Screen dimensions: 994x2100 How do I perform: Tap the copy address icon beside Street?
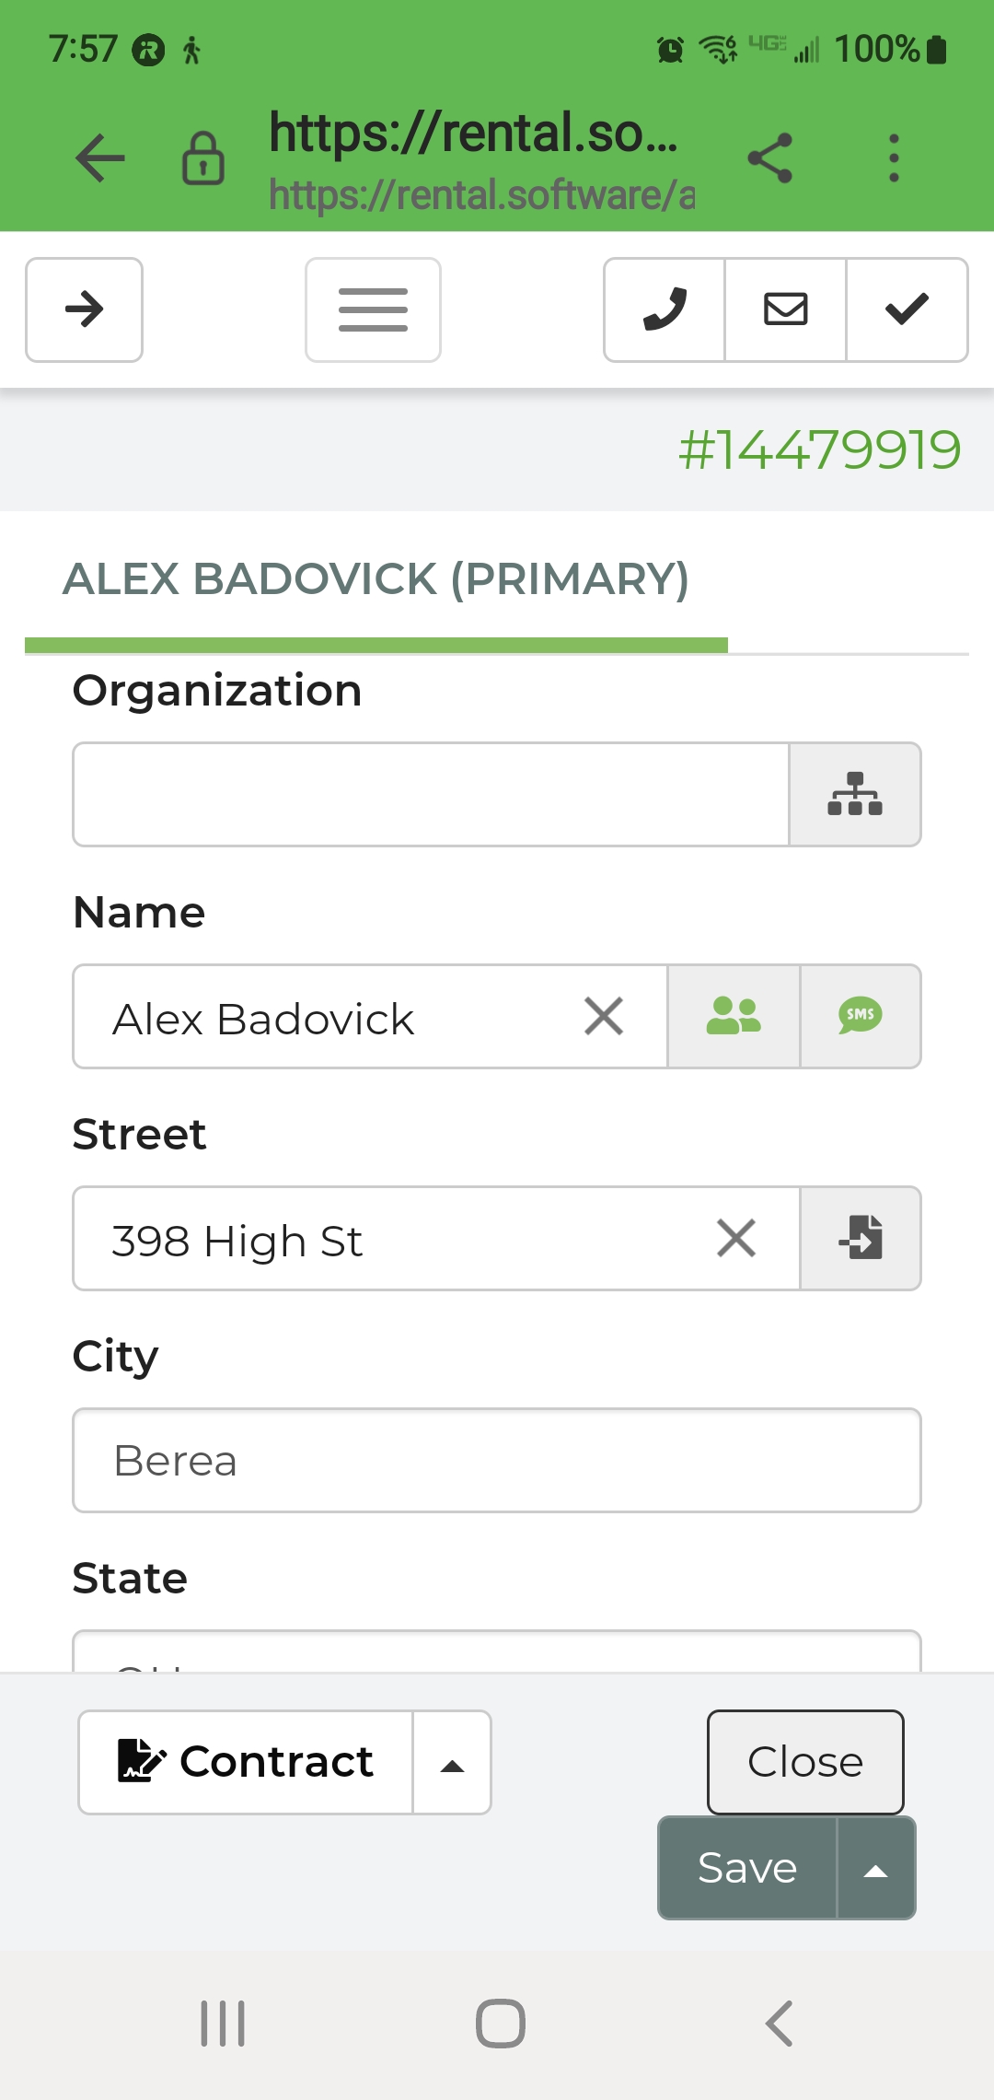point(861,1238)
